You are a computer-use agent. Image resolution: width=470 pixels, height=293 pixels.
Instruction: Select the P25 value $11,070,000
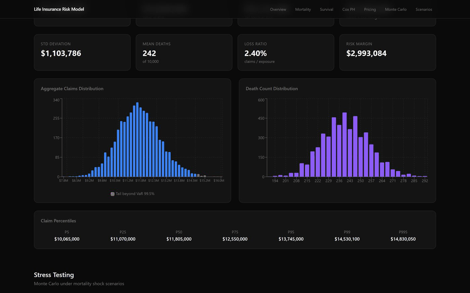tap(123, 239)
